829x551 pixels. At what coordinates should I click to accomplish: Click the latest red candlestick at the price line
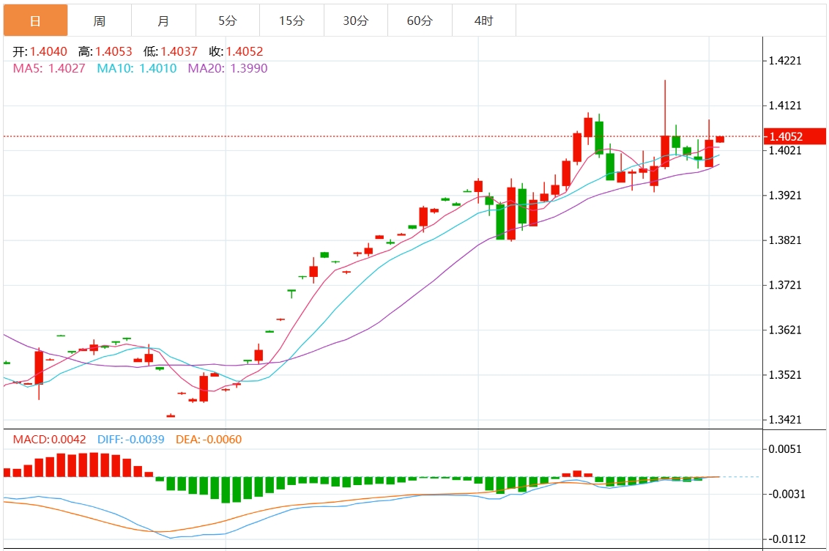(x=720, y=139)
